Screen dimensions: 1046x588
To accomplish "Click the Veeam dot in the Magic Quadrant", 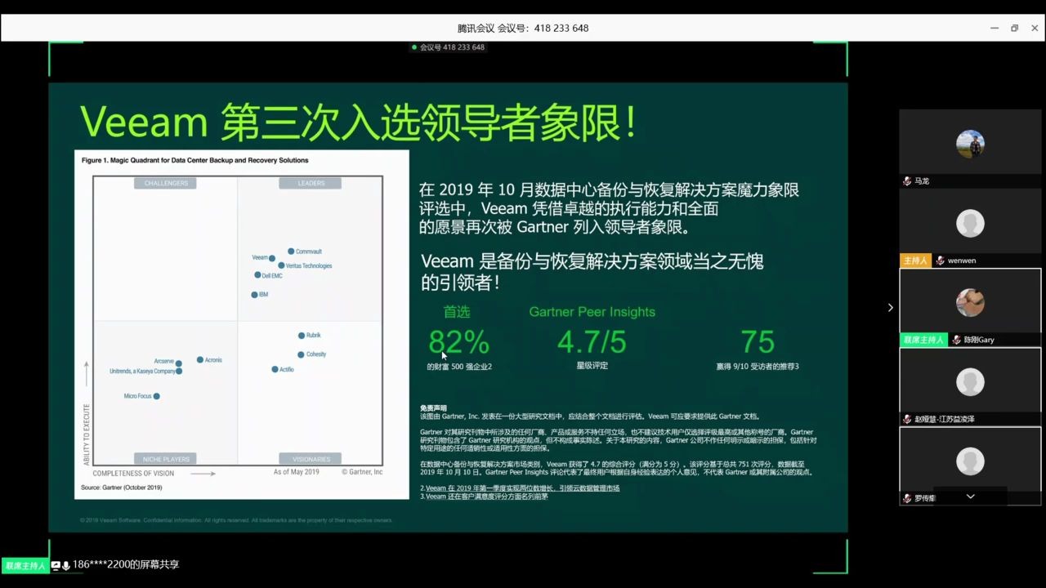I will tap(272, 258).
